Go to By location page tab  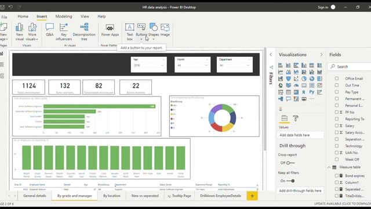[x=112, y=196]
